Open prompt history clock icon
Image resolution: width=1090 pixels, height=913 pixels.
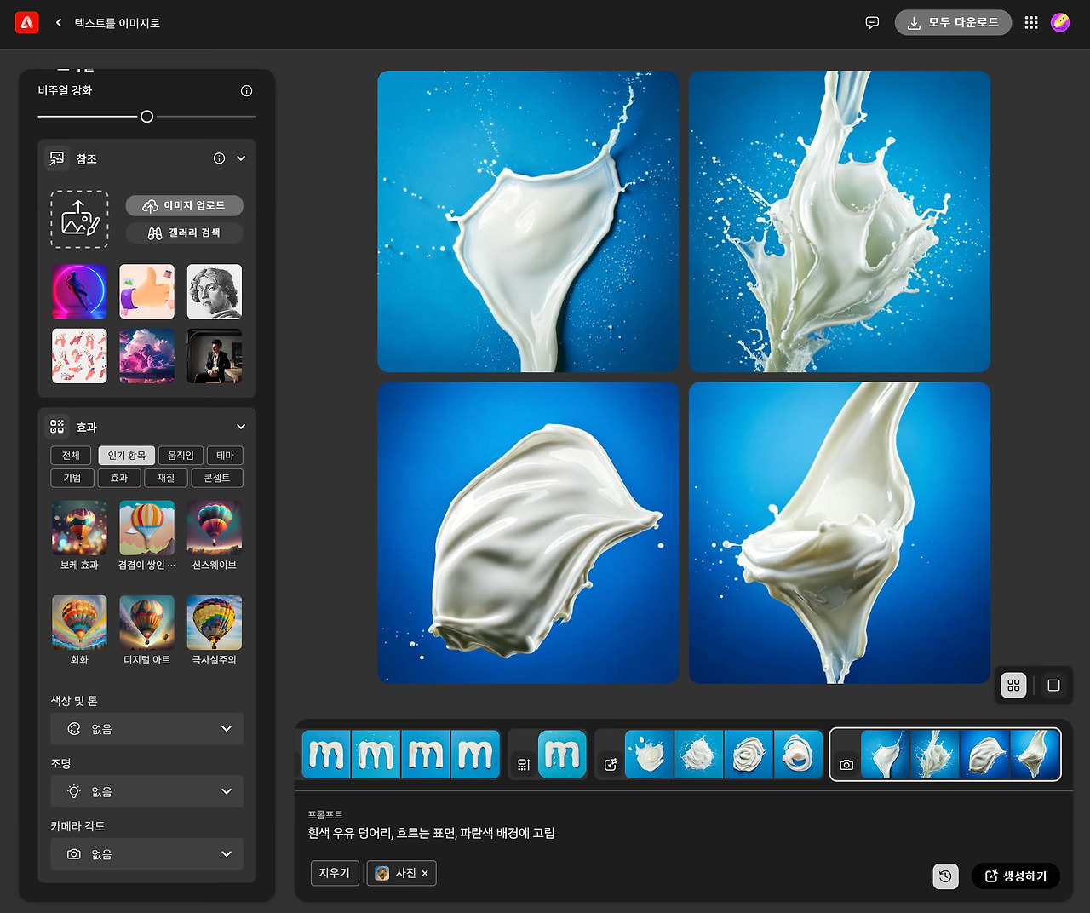[945, 876]
